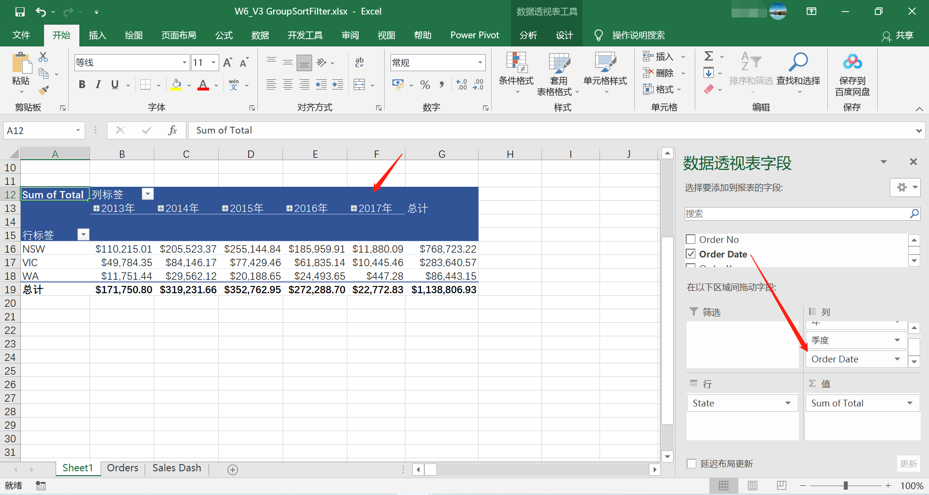Screen dimensions: 929x495
Task: Click the Wrap Text icon
Action: tap(360, 62)
